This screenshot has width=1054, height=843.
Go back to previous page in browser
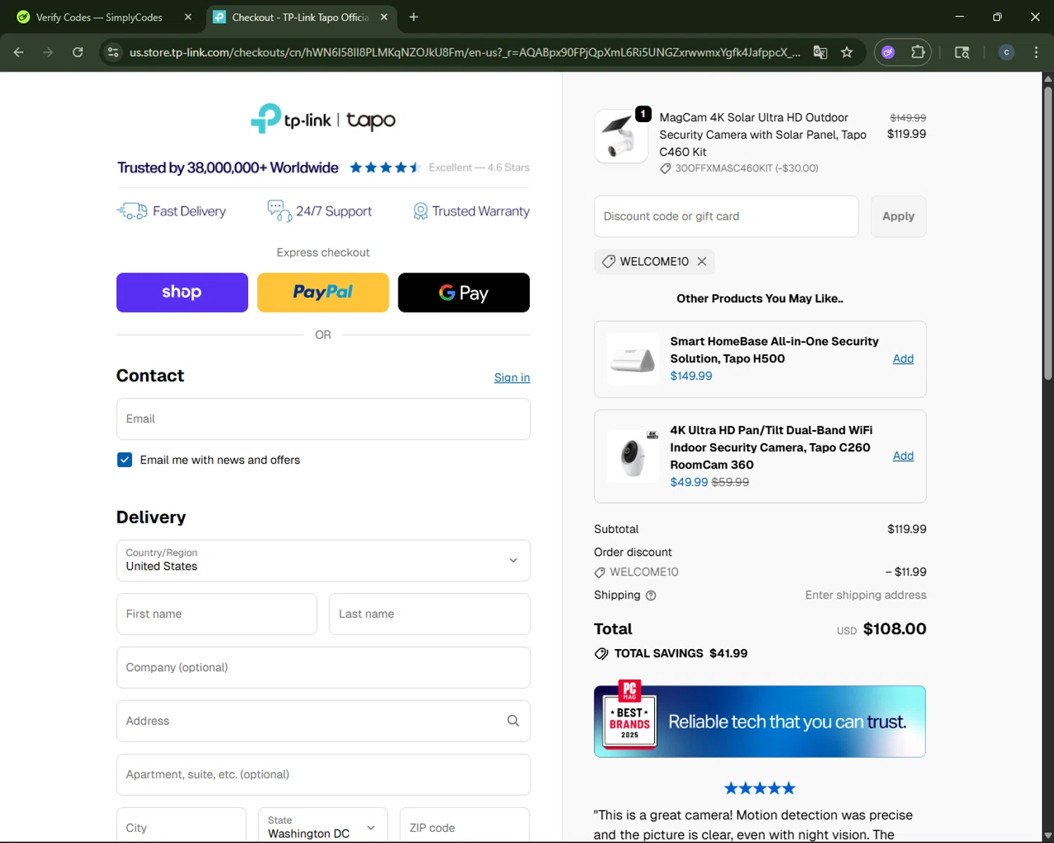coord(19,52)
